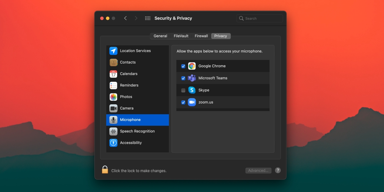
Task: Click the Reminders list icon
Action: click(113, 85)
